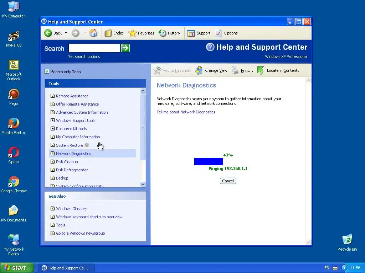Screen dimensions: 365x273
Task: Open the Back history dropdown arrow
Action: tap(66, 33)
